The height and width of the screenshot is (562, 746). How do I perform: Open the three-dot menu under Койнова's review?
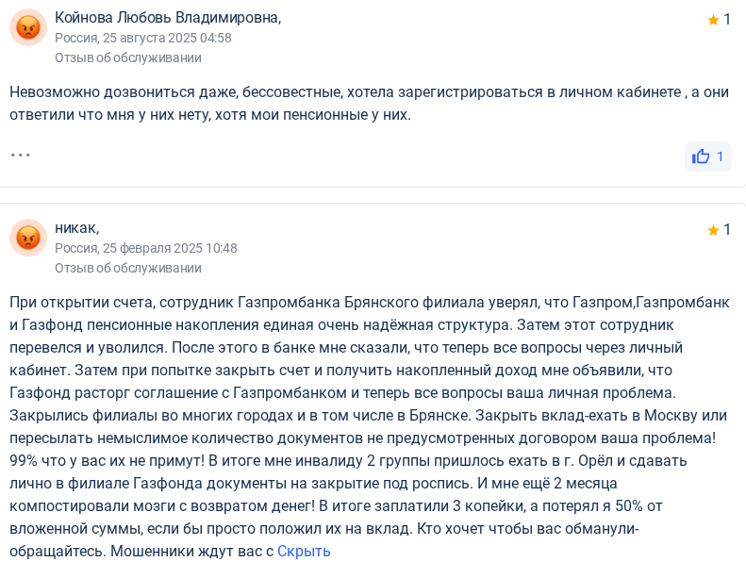pos(21,155)
